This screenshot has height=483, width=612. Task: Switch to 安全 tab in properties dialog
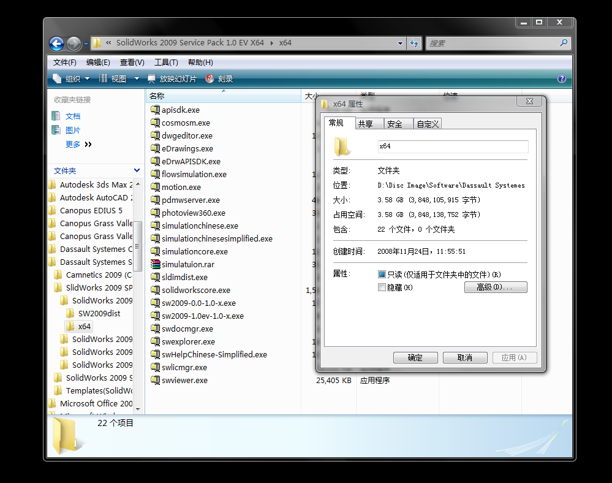(x=398, y=124)
